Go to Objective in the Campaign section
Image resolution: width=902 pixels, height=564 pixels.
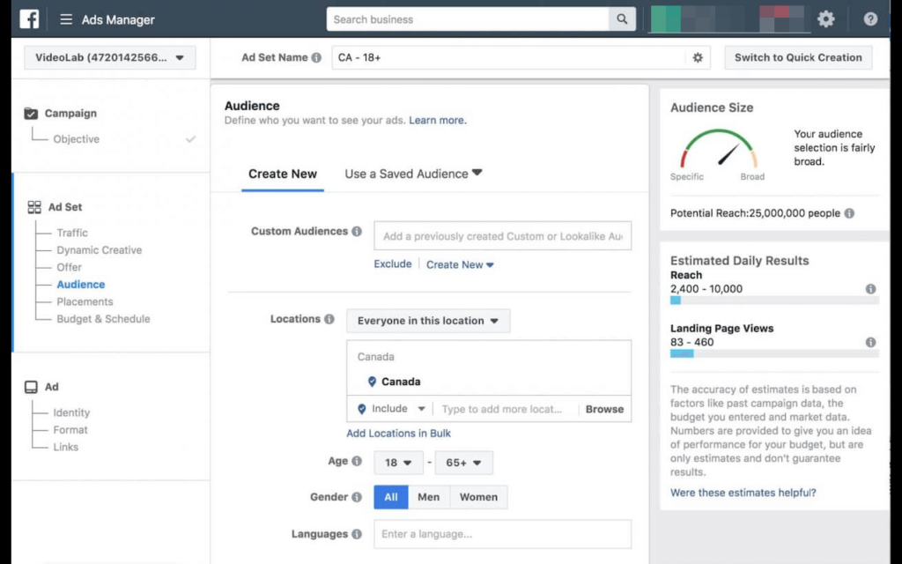tap(77, 139)
